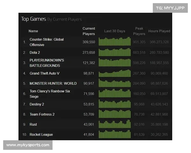191x153 pixels.
Task: Click the 30-day chart for Rust
Action: (x=115, y=124)
